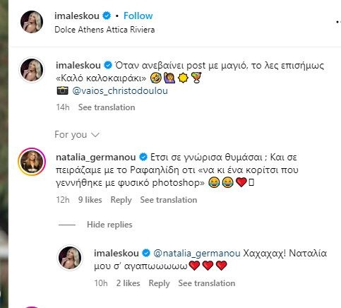Image resolution: width=341 pixels, height=308 pixels.
Task: Click imaleskou header profile picture
Action: click(32, 22)
